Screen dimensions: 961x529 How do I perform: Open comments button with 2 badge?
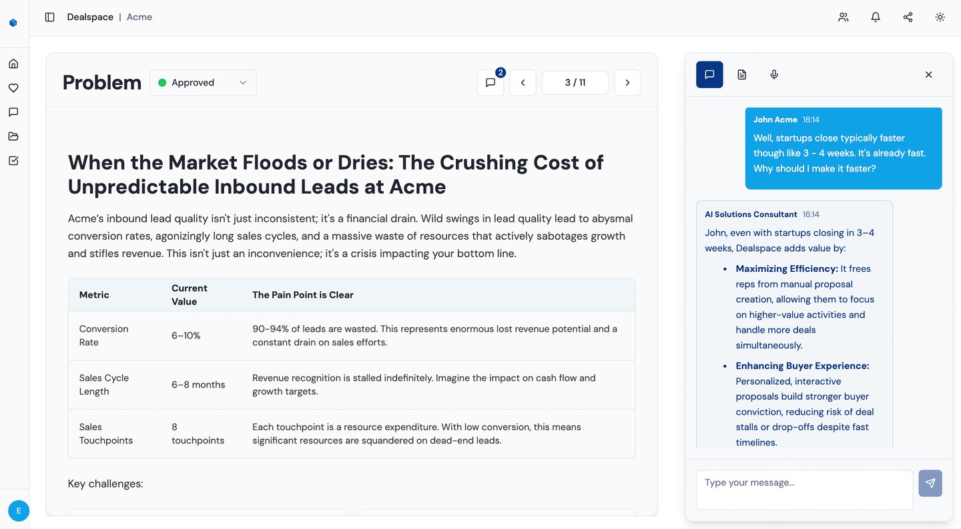tap(491, 83)
